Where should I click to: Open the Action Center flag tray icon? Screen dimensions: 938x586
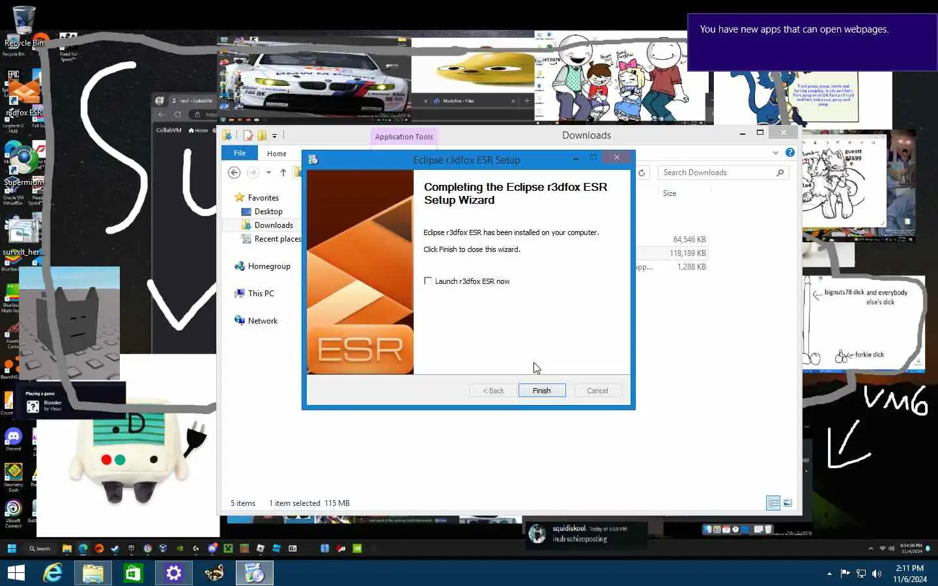click(x=845, y=574)
